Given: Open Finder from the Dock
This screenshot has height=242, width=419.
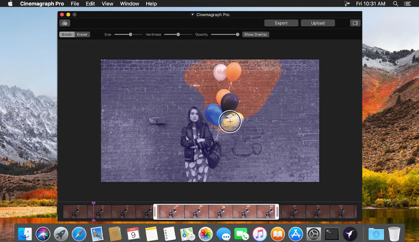Looking at the screenshot, I should click(x=25, y=234).
